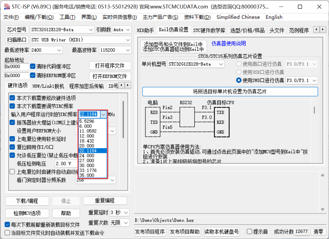Switch language to English in the menu bar
The width and height of the screenshot is (329, 239).
274,17
